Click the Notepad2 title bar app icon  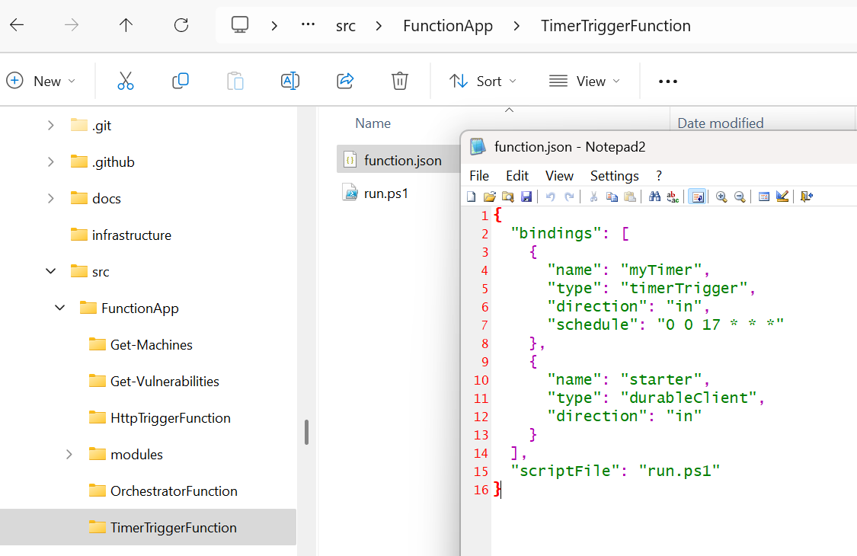click(x=478, y=146)
